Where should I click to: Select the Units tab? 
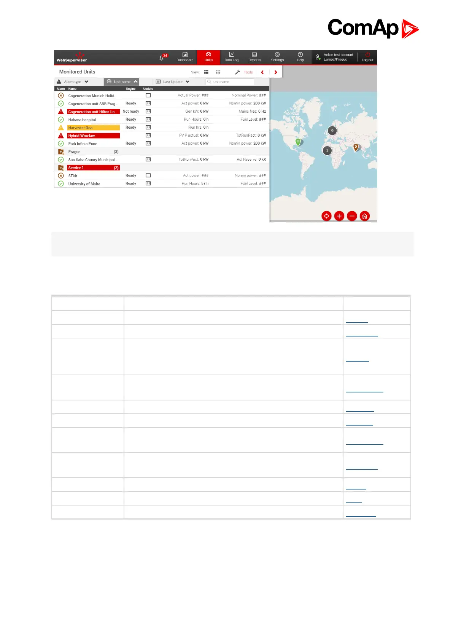pyautogui.click(x=208, y=57)
